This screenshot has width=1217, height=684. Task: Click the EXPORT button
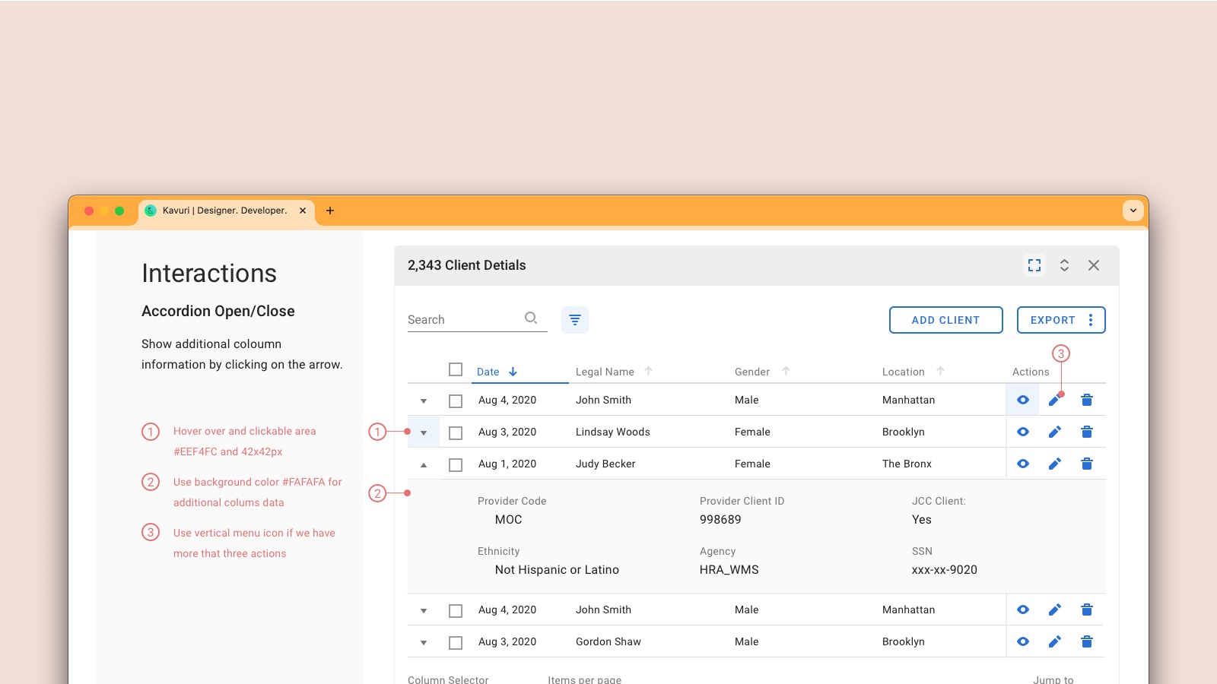(1052, 320)
